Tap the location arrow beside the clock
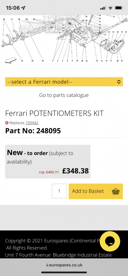This screenshot has height=276, width=128. pos(23,8)
